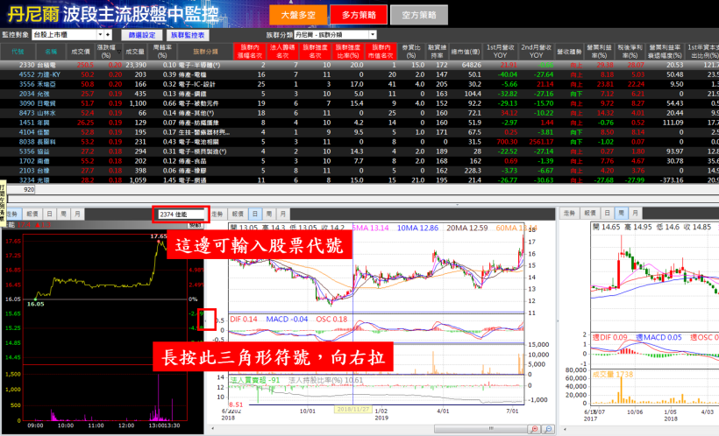Sort by 券資比(%) column header
The image size is (719, 436).
point(411,52)
